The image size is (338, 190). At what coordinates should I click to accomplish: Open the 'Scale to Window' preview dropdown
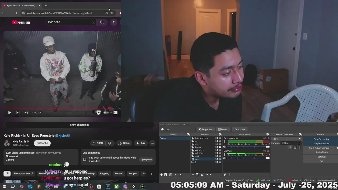pos(184,125)
